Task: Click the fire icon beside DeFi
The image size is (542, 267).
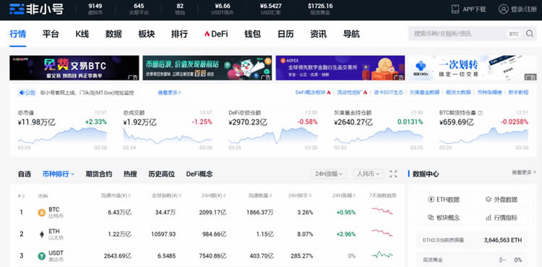Action: click(207, 34)
